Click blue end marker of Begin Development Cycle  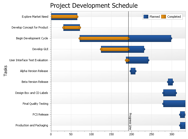(171, 38)
